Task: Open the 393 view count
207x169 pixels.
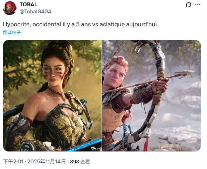Action: click(75, 162)
